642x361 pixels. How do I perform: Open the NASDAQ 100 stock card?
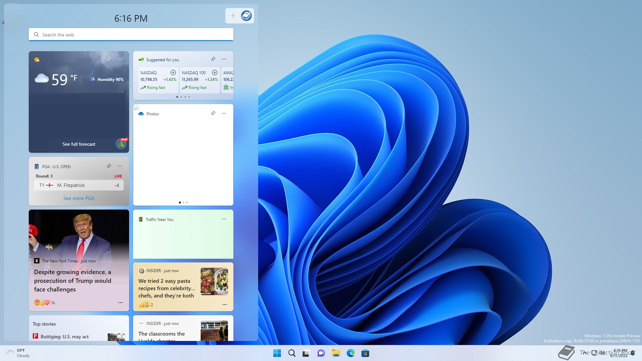point(200,80)
